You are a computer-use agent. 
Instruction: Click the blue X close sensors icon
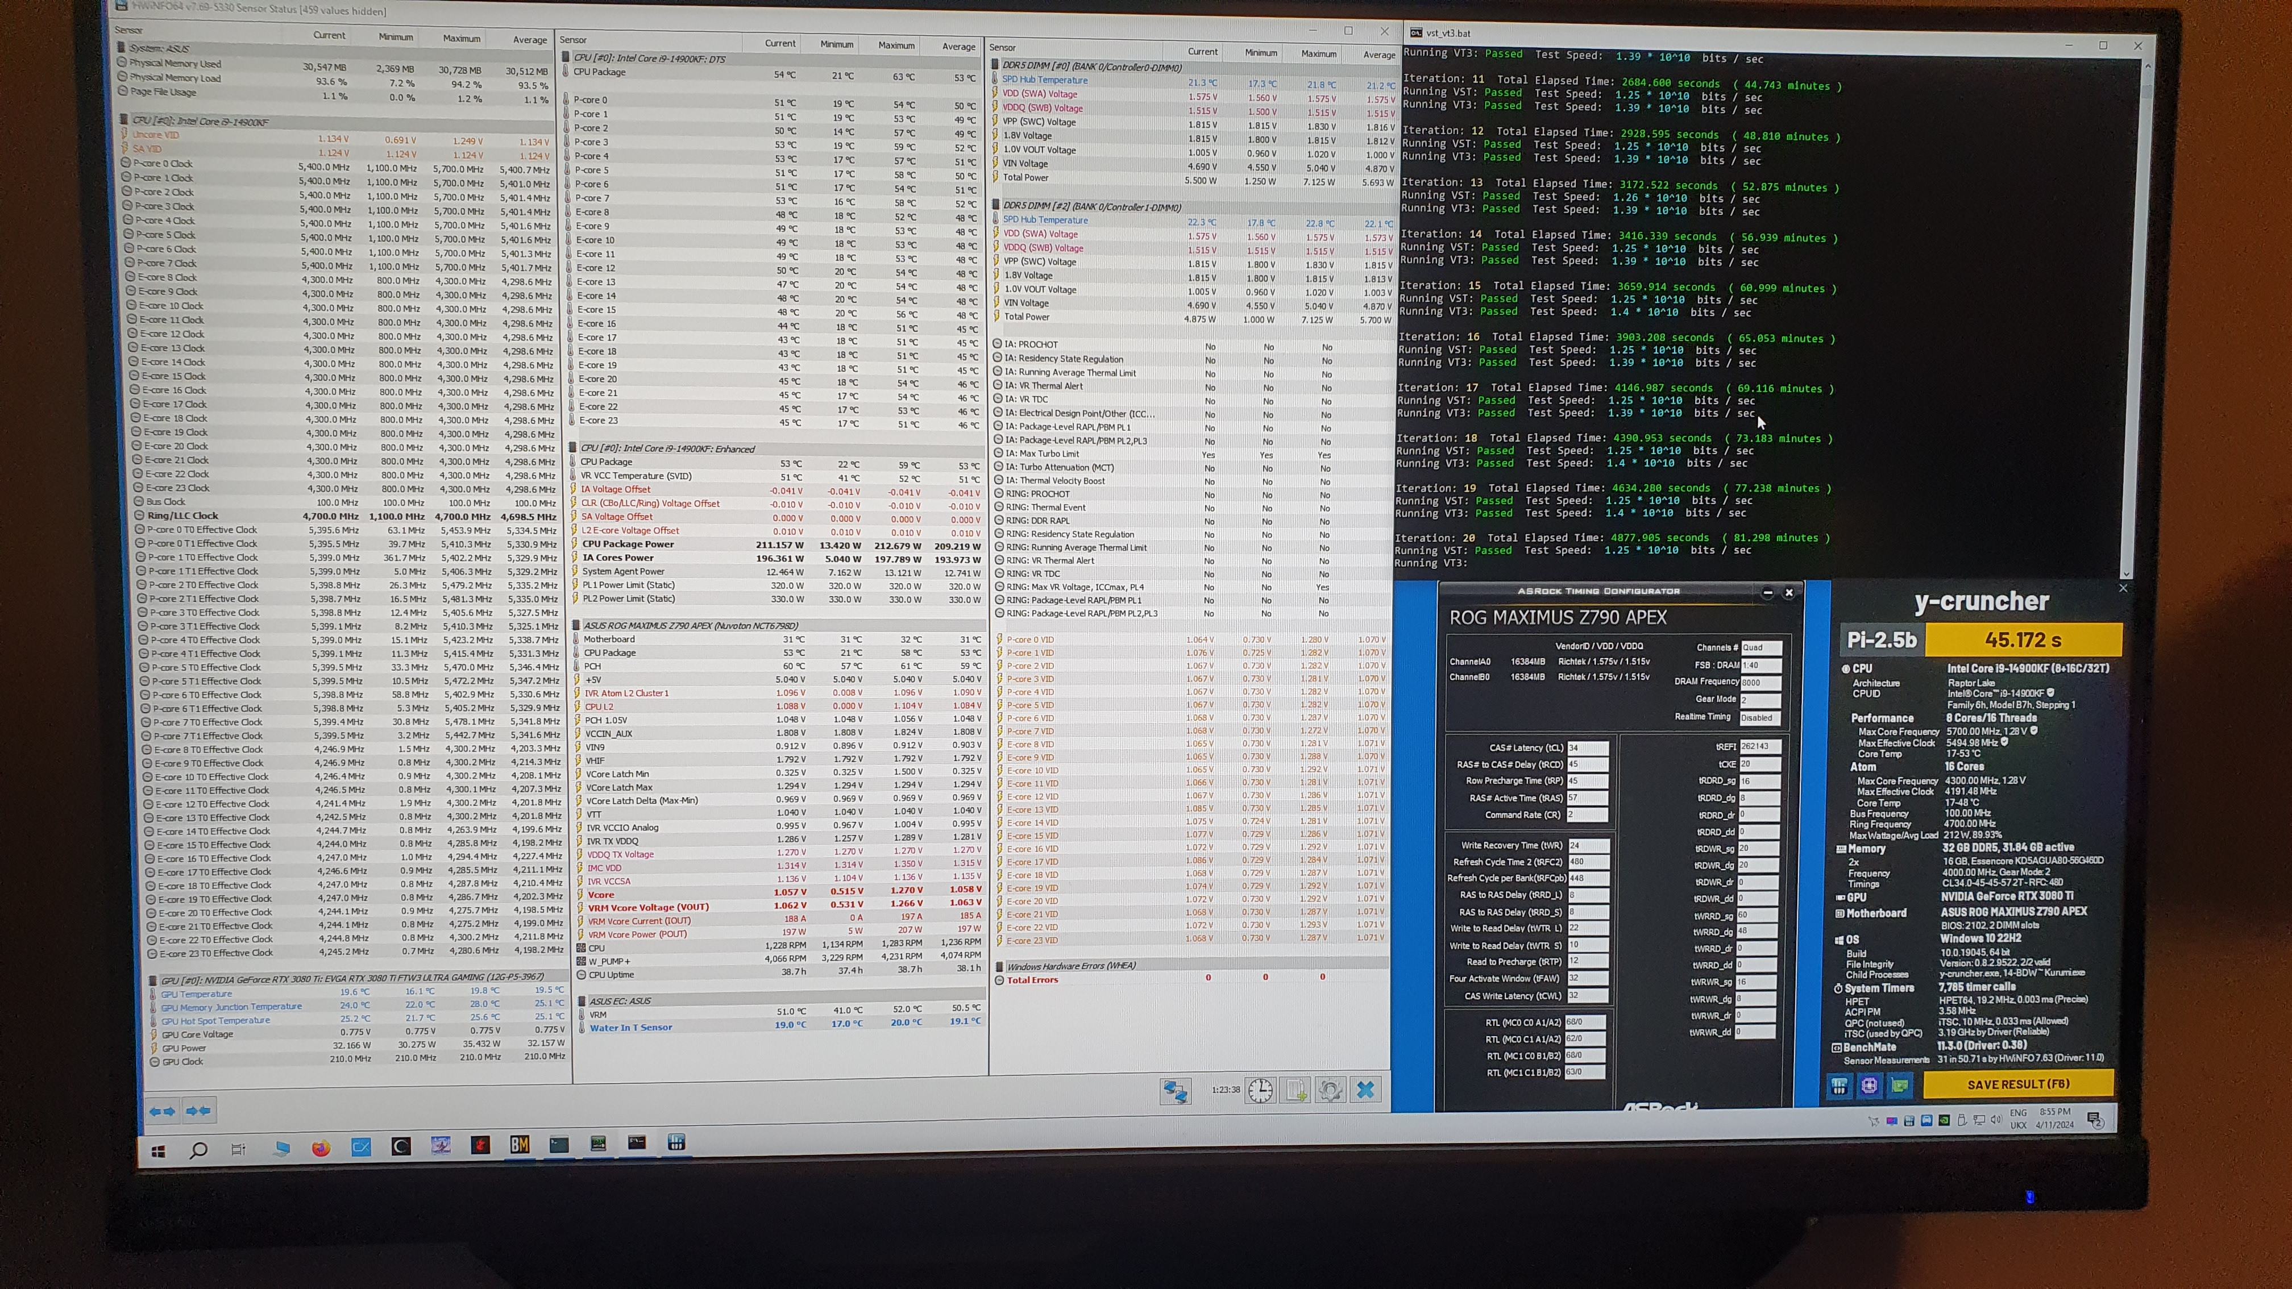(1366, 1089)
